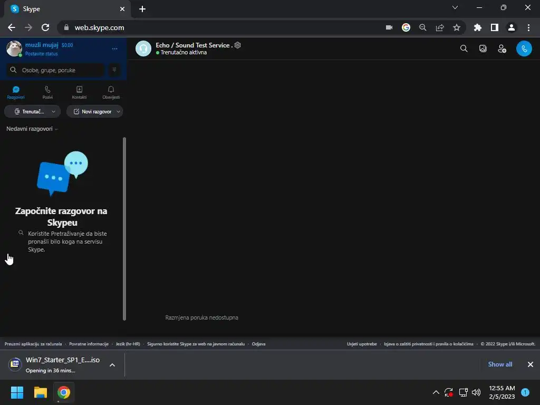Image resolution: width=540 pixels, height=405 pixels.
Task: Click the Chrome taskbar icon
Action: pos(64,392)
